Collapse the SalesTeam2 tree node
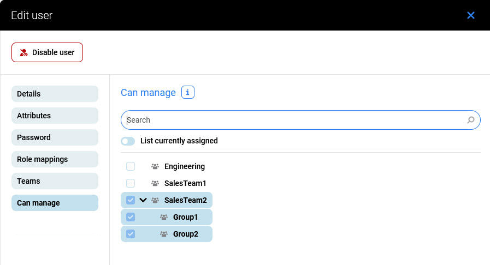This screenshot has height=265, width=490. point(143,200)
